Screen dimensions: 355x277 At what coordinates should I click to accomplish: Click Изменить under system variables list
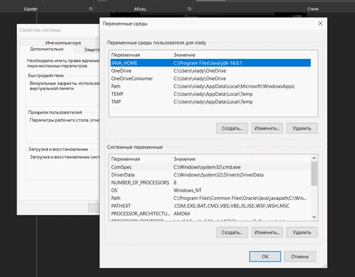(x=267, y=232)
